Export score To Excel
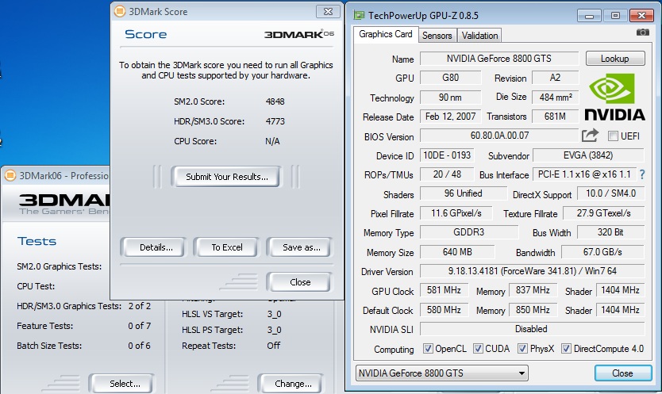 (227, 247)
